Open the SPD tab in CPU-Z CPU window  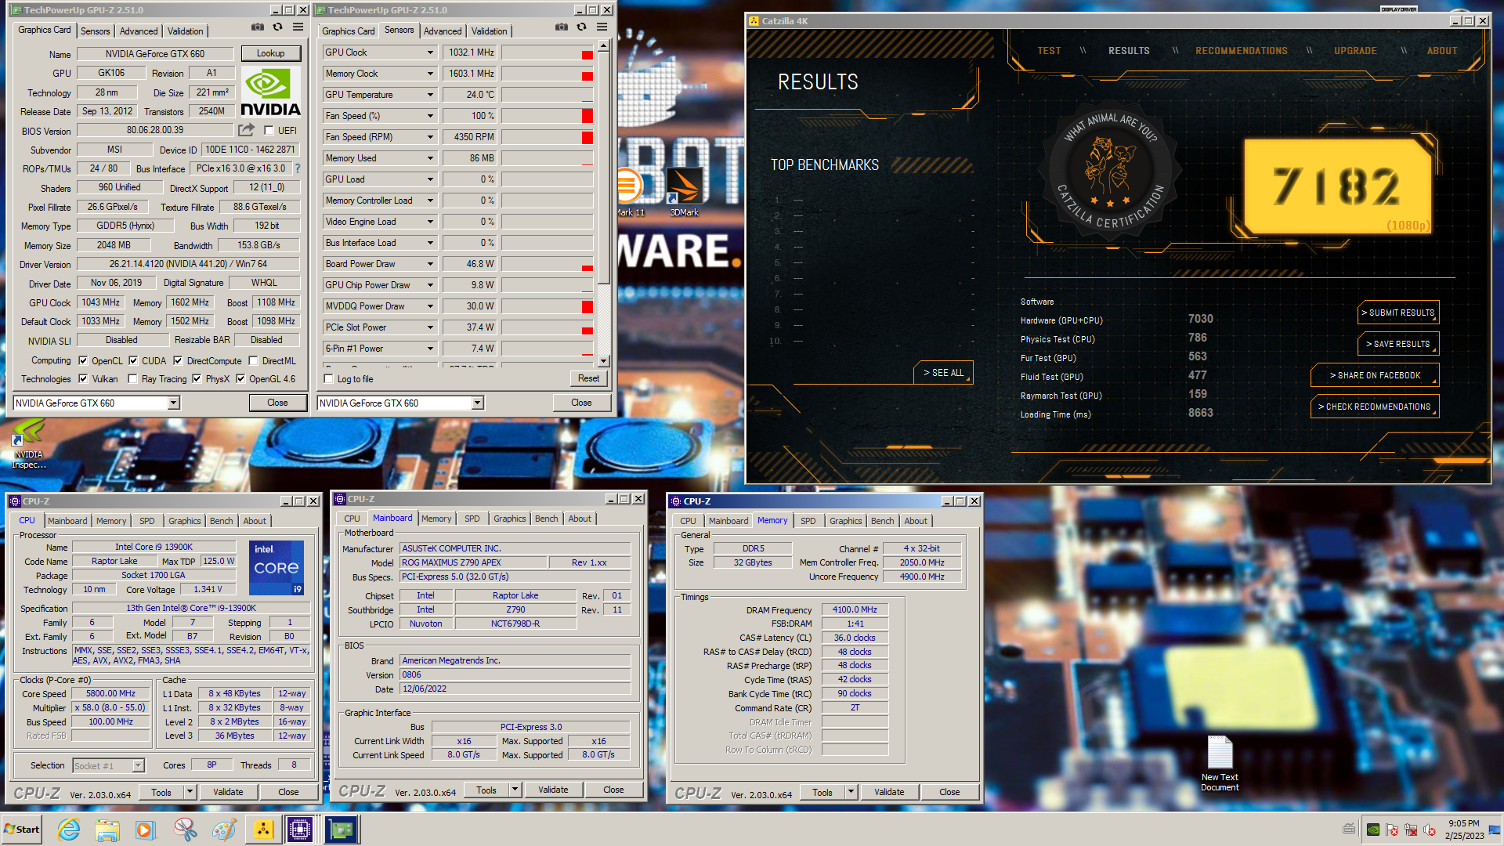tap(147, 521)
